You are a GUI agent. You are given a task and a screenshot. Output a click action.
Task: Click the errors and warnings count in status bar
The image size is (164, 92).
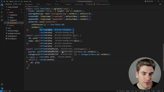coord(5,91)
